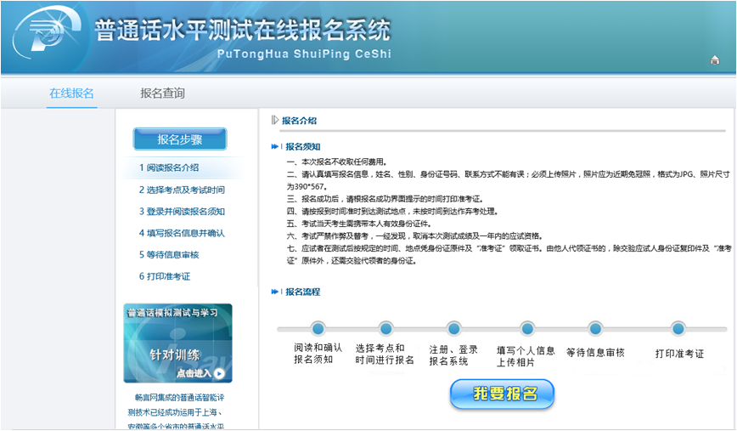
Task: Click the 注册、登录报名系统 step circle
Action: [x=453, y=329]
